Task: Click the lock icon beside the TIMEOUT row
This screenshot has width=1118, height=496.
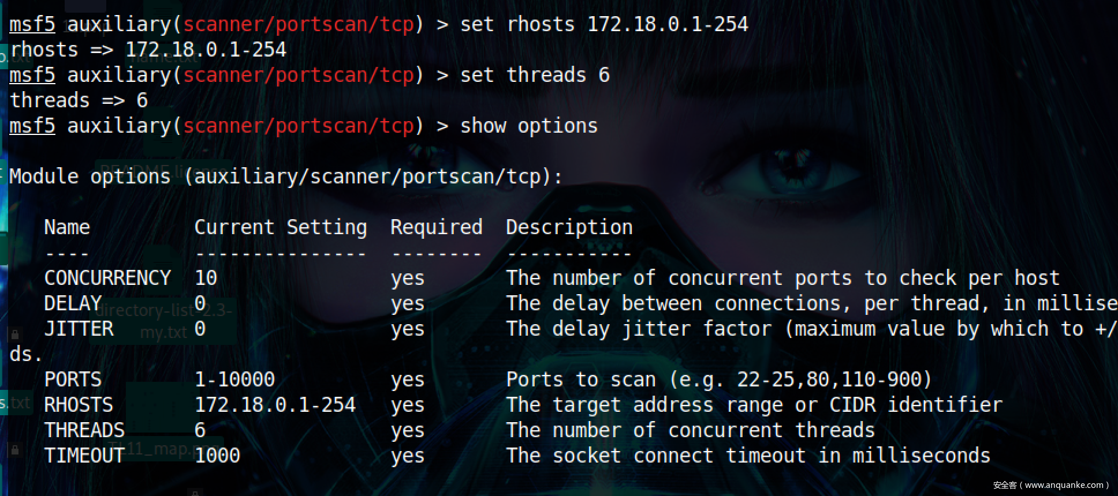Action: point(15,449)
